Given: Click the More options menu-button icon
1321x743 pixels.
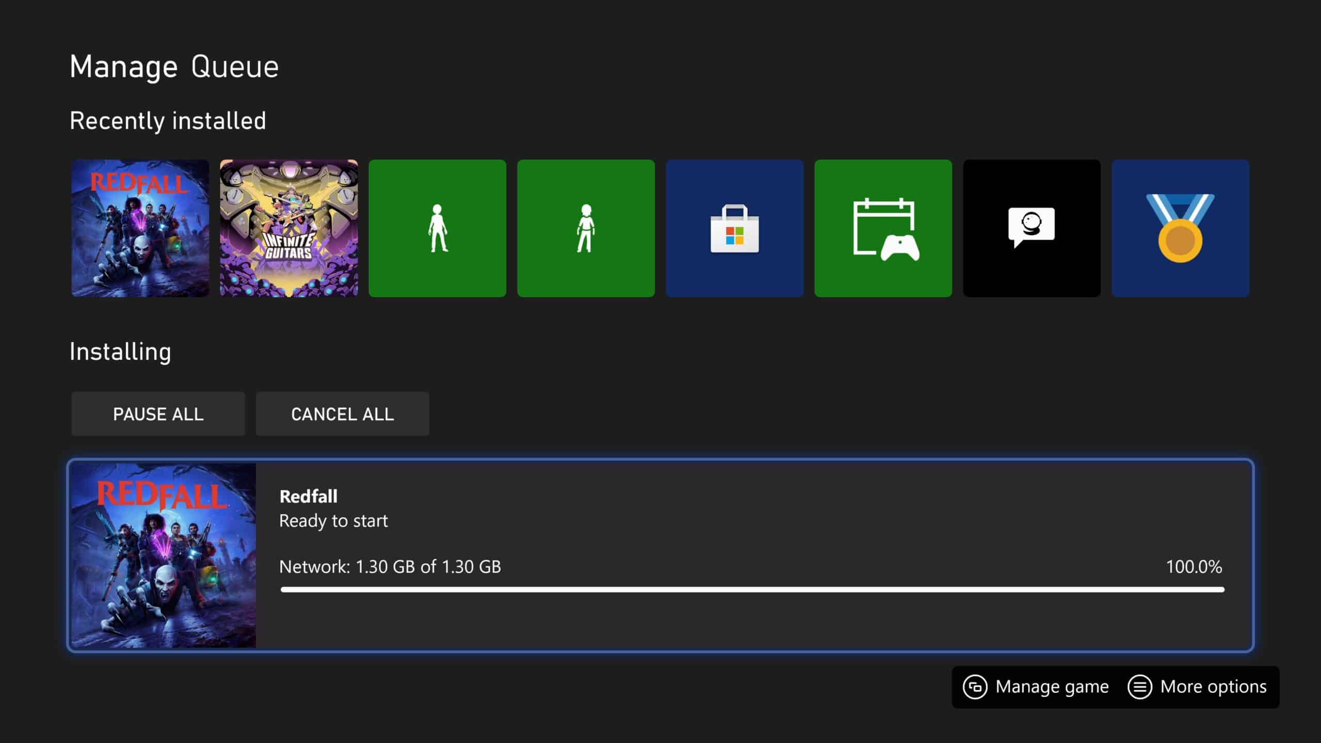Looking at the screenshot, I should (1139, 687).
